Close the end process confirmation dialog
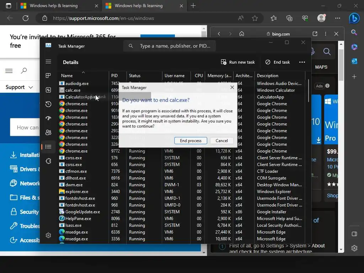The image size is (364, 273). pyautogui.click(x=232, y=87)
